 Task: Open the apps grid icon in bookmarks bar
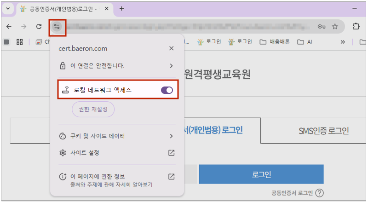20,42
